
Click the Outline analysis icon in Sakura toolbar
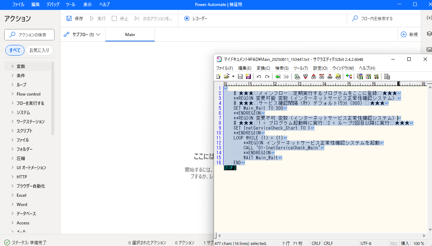tap(349, 76)
